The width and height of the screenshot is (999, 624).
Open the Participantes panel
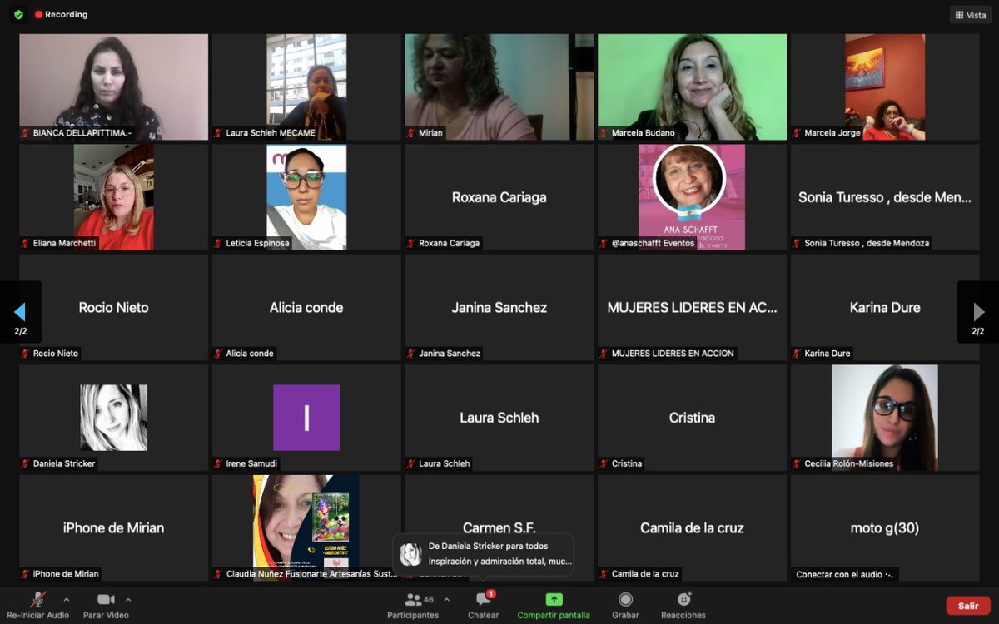tap(413, 605)
